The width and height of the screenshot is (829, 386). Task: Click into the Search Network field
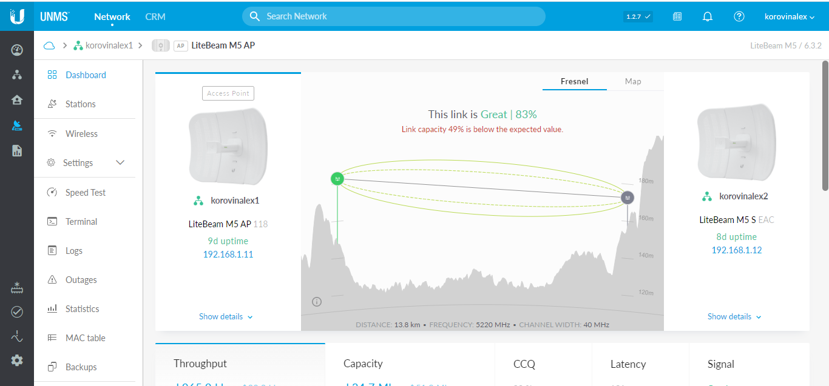click(394, 16)
